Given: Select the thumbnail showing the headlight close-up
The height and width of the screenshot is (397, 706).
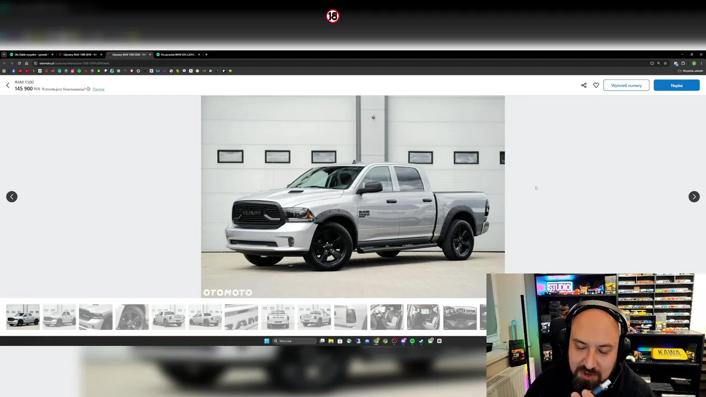Looking at the screenshot, I should tap(95, 317).
